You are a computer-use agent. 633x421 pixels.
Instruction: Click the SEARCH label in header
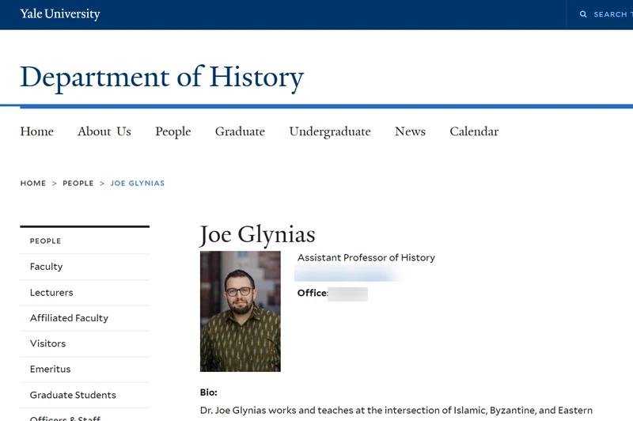coord(610,14)
